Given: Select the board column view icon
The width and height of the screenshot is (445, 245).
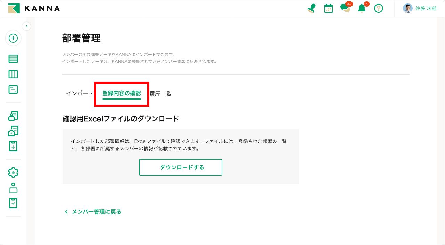Looking at the screenshot, I should 13,74.
